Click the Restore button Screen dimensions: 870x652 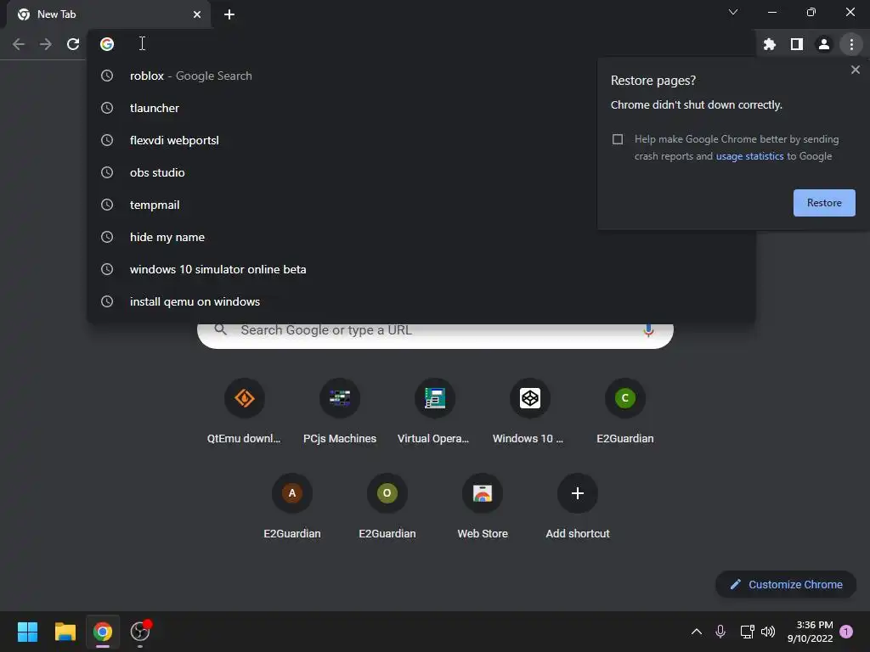coord(824,203)
